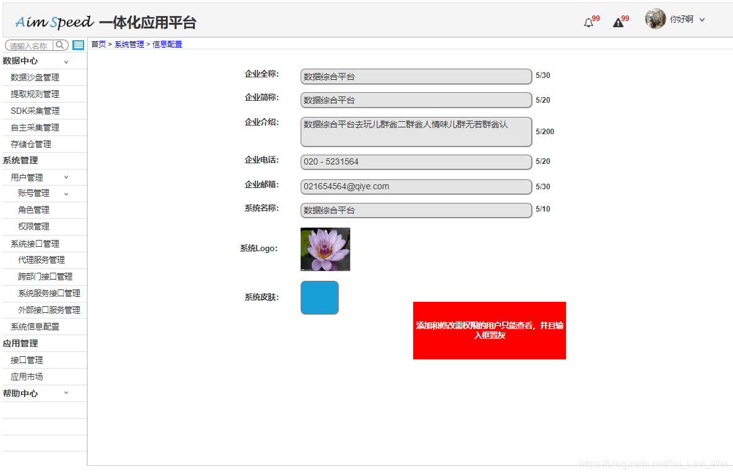This screenshot has height=475, width=733.
Task: Open the warning alerts triangle icon
Action: (x=618, y=22)
